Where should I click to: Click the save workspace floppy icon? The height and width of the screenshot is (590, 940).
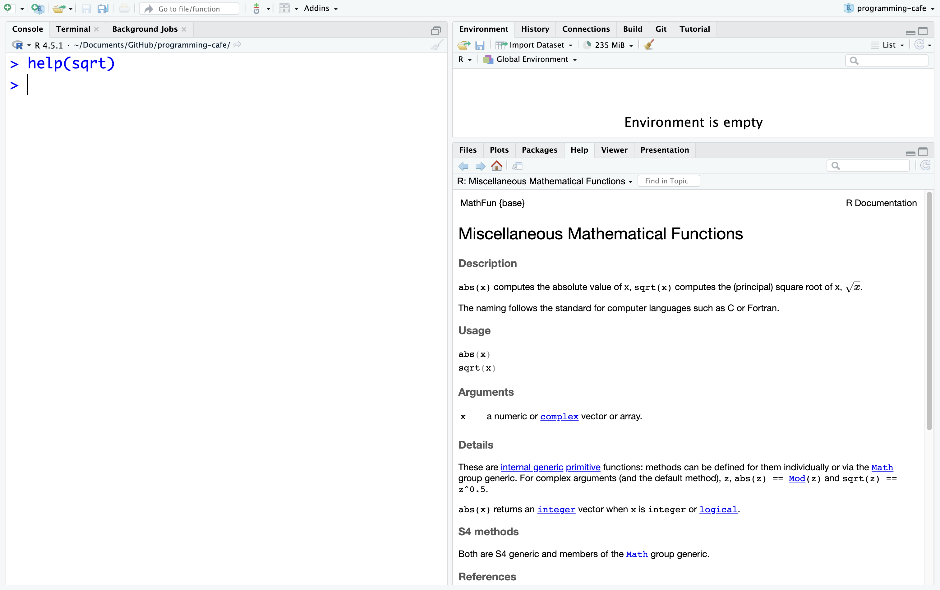(480, 45)
